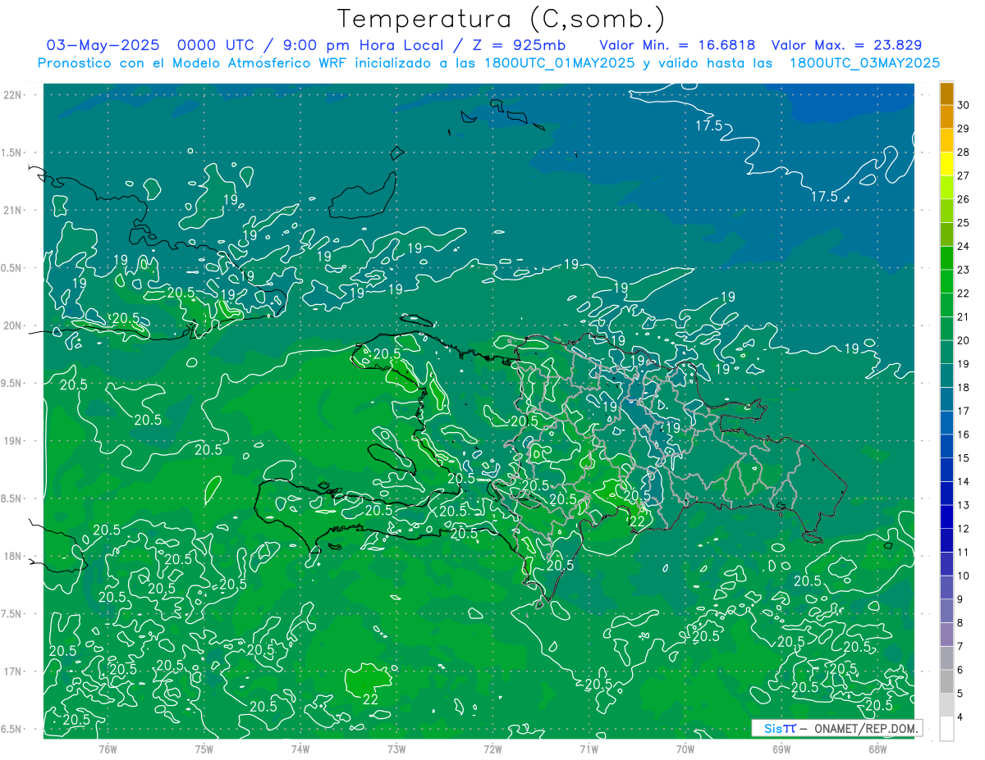The height and width of the screenshot is (760, 985).
Task: Click the 73W longitude axis label
Action: (x=396, y=749)
